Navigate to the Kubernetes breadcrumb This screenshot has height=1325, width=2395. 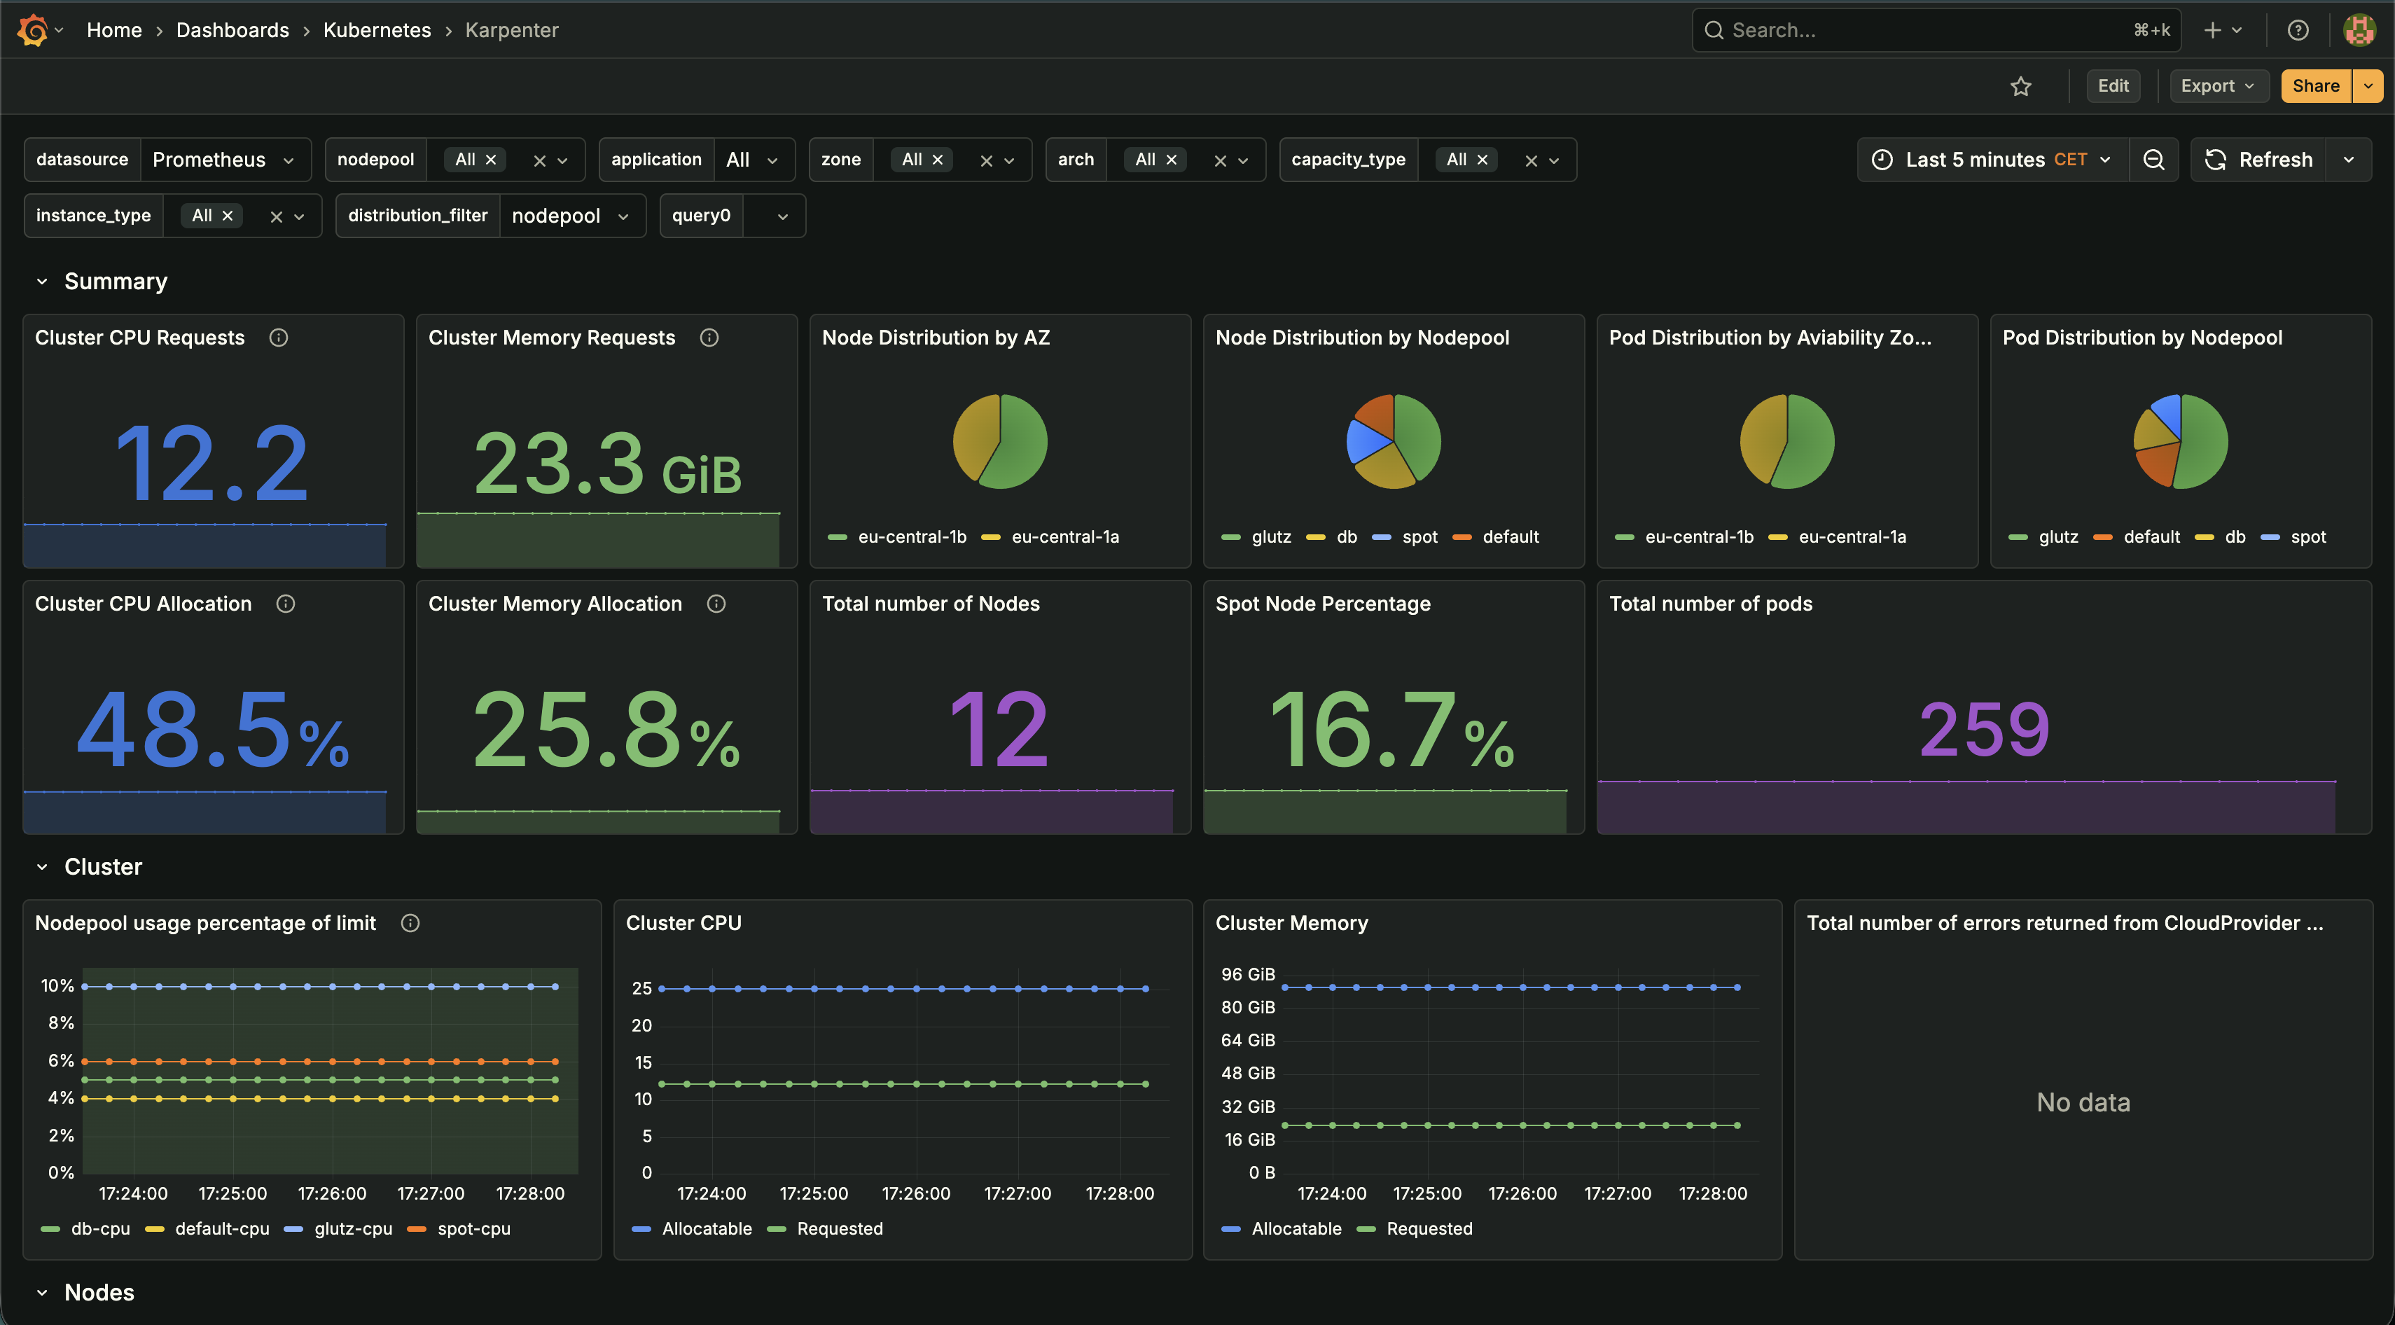click(x=377, y=29)
